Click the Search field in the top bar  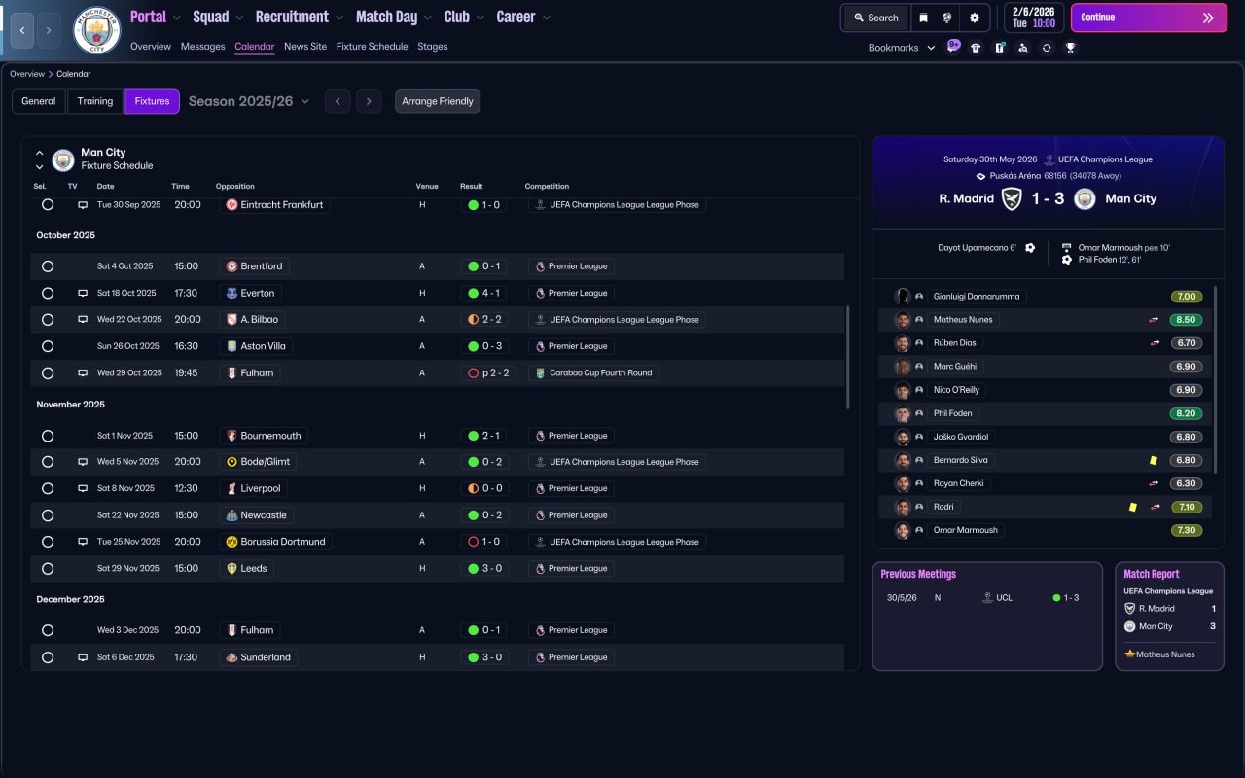click(x=876, y=18)
